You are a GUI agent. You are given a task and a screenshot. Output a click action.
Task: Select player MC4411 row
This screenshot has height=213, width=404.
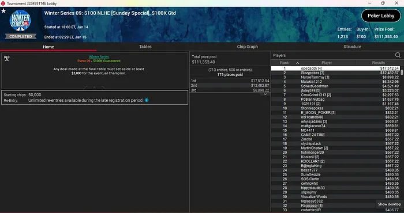335,130
